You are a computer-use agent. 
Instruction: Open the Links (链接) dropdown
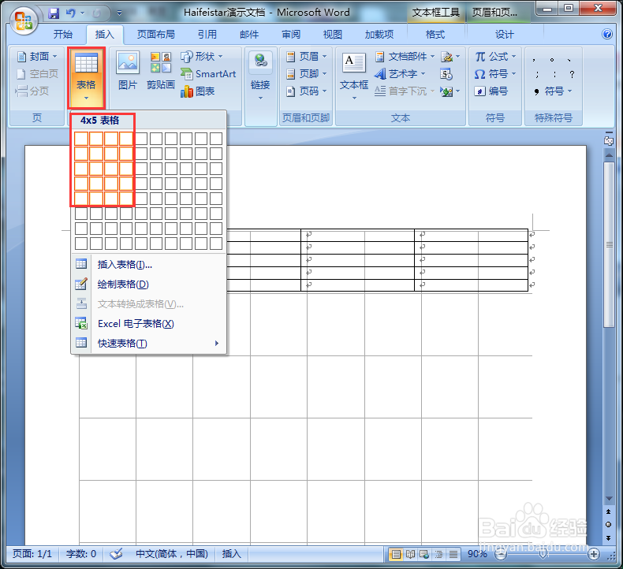tap(260, 76)
